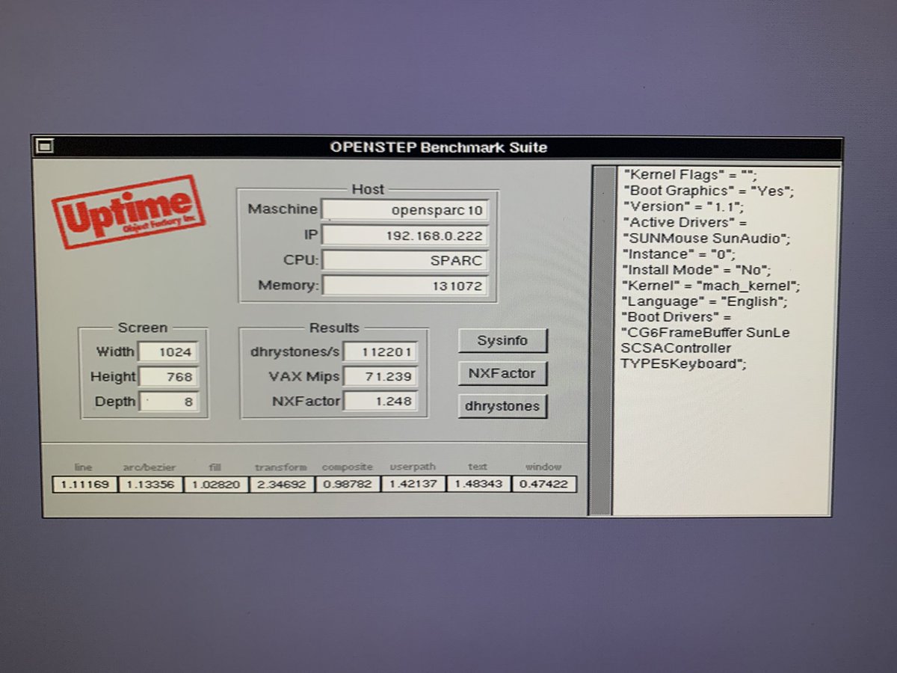Click the "SUNMouse SunAudio" line

pos(706,239)
